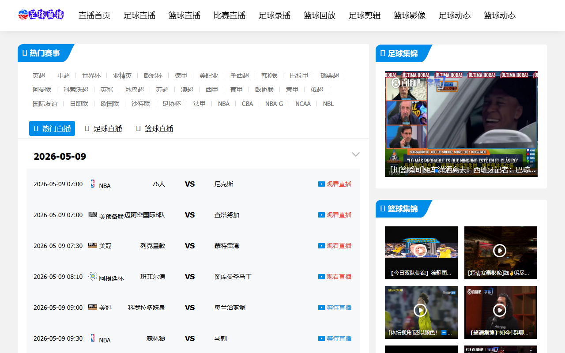Collapse the 2026-05-09 match list
This screenshot has height=353, width=565.
(356, 154)
